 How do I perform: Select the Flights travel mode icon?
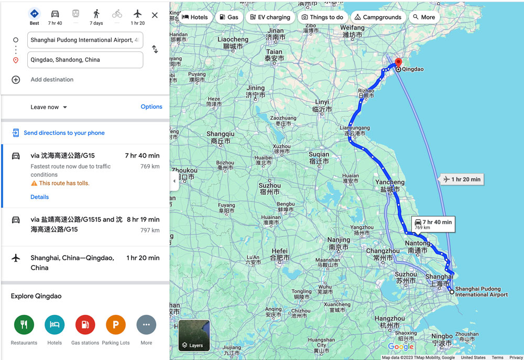coord(137,14)
